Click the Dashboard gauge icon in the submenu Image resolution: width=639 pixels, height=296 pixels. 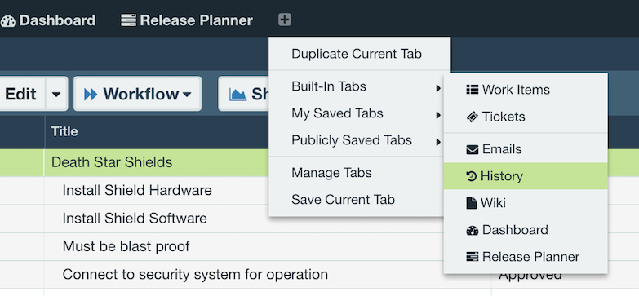473,230
